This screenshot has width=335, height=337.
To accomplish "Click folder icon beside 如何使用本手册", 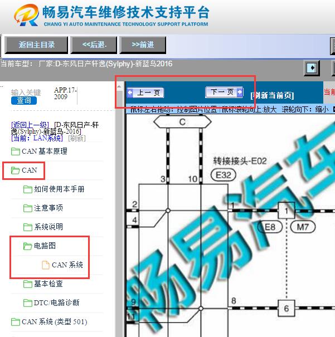I will [28, 189].
